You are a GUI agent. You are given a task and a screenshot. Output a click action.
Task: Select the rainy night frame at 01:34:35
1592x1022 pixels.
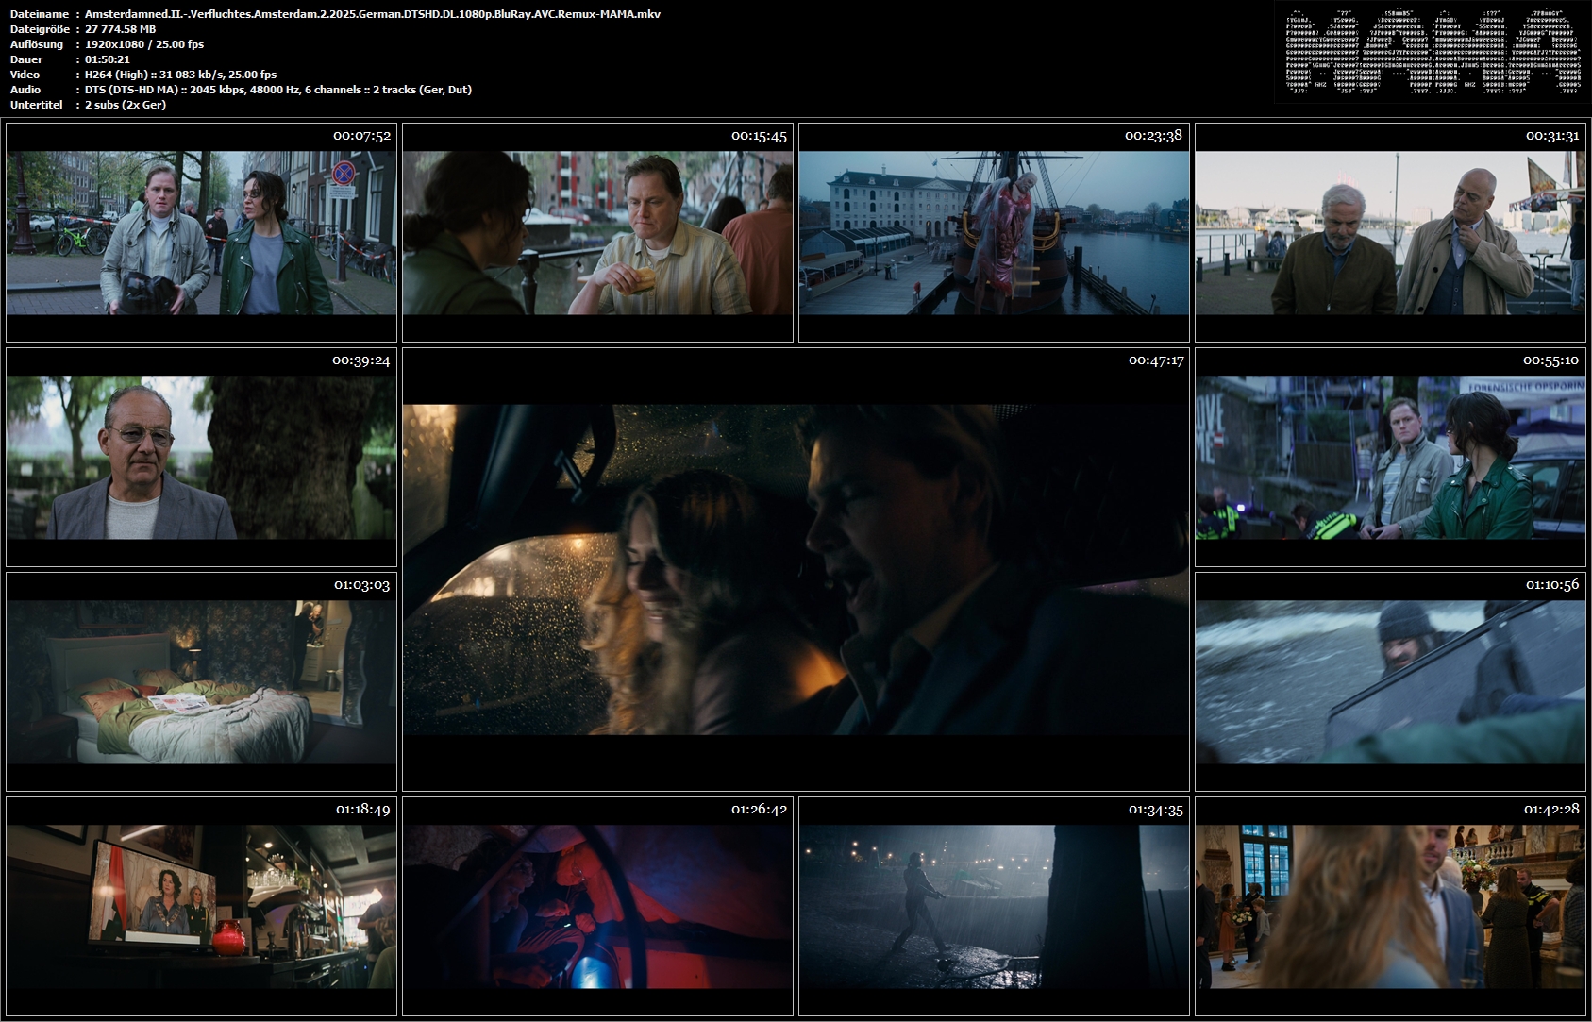(x=994, y=906)
